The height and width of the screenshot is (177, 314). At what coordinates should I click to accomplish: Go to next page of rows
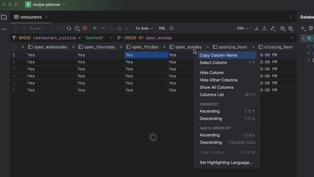[51, 29]
